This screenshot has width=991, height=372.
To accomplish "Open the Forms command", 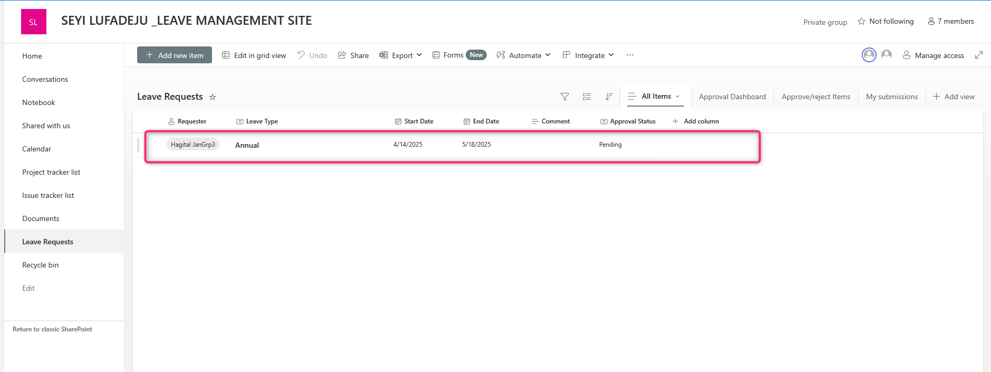I will coord(459,55).
